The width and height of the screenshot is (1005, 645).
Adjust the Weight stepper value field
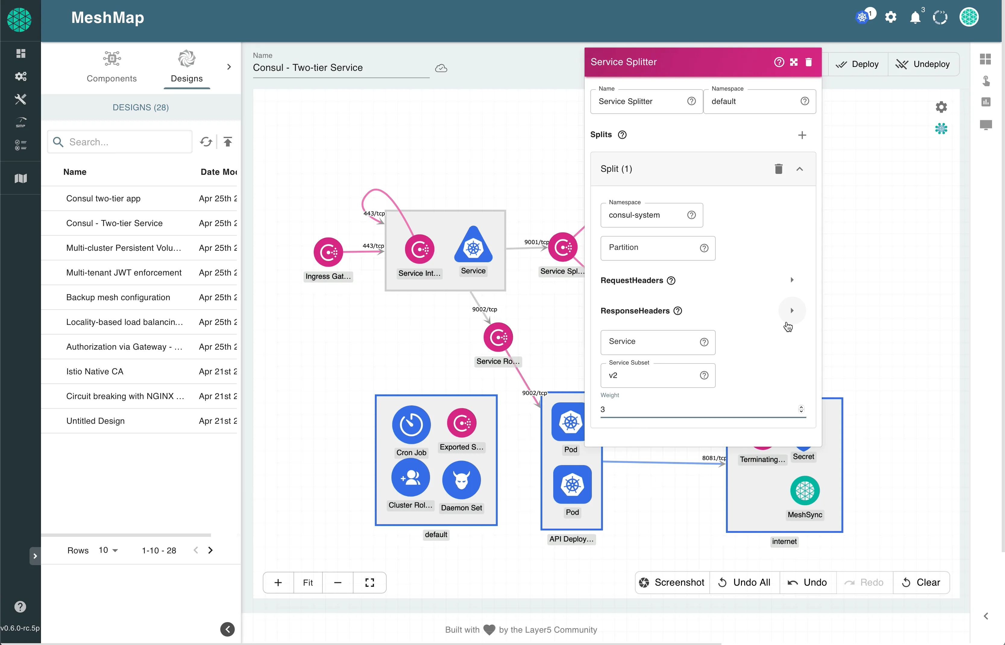click(699, 408)
